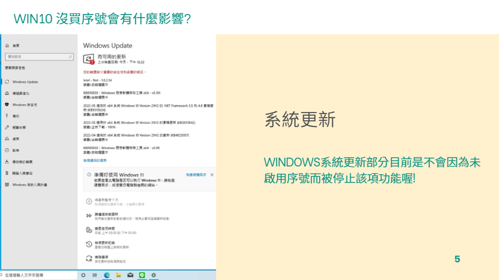Viewport: 499px width, 280px height.
Task: Open the Mail app on the taskbar
Action: [x=130, y=275]
